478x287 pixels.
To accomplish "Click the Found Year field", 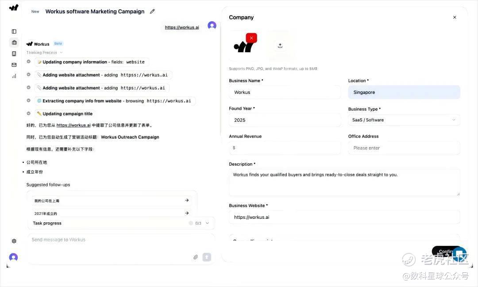I will click(285, 120).
